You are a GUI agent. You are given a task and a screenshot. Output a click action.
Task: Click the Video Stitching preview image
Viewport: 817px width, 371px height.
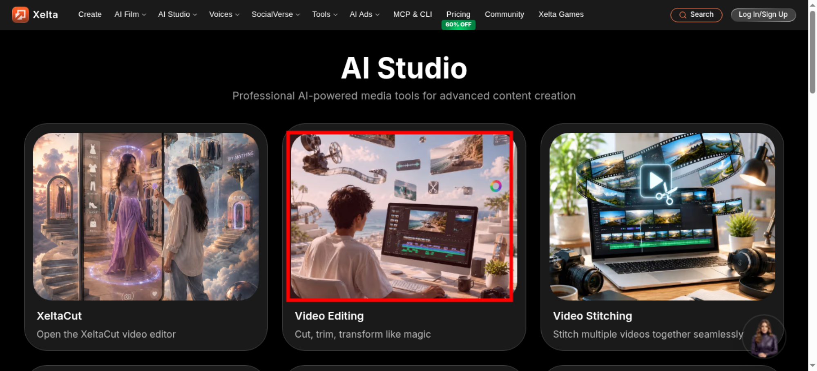[662, 217]
